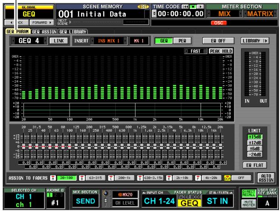280x211 pixels.
Task: Click the 20 Hz band gain value field
Action: point(24,163)
